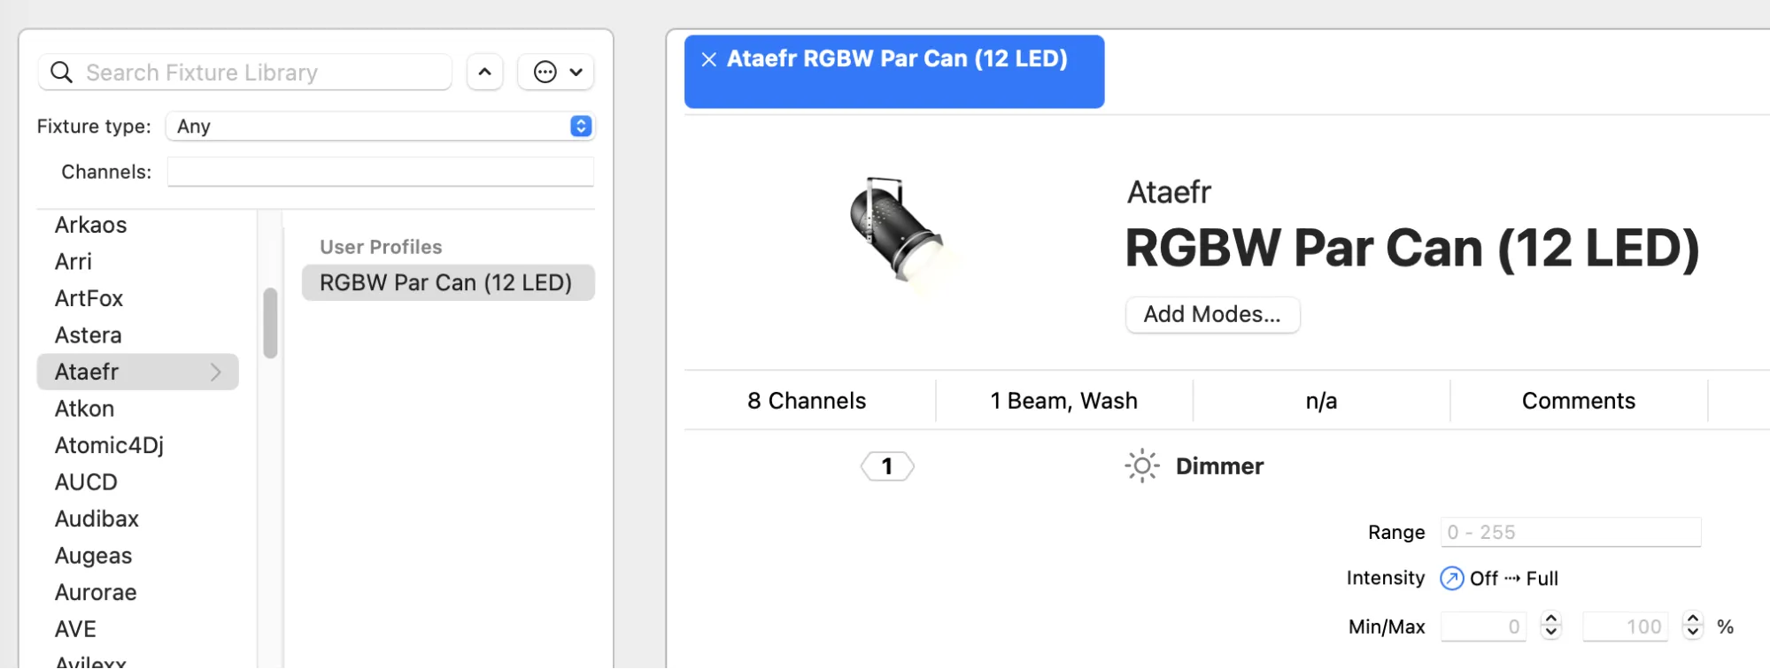Viewport: 1770px width, 669px height.
Task: Open the Comments column
Action: coord(1578,401)
